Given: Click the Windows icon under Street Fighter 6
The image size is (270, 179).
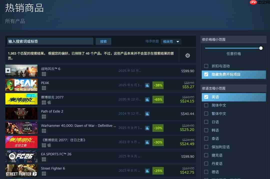Looking at the screenshot, I should pos(44,174).
